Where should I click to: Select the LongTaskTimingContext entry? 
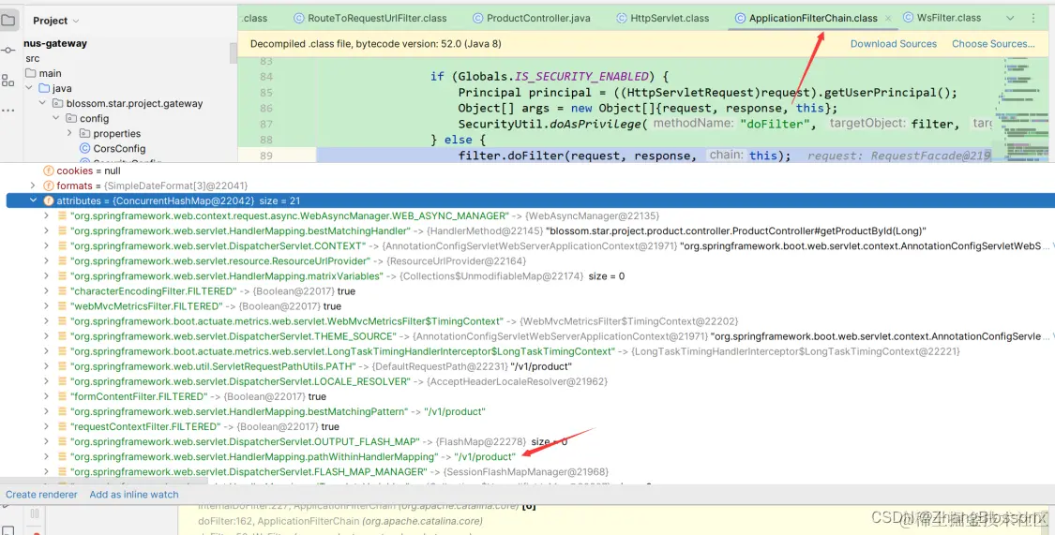[515, 351]
